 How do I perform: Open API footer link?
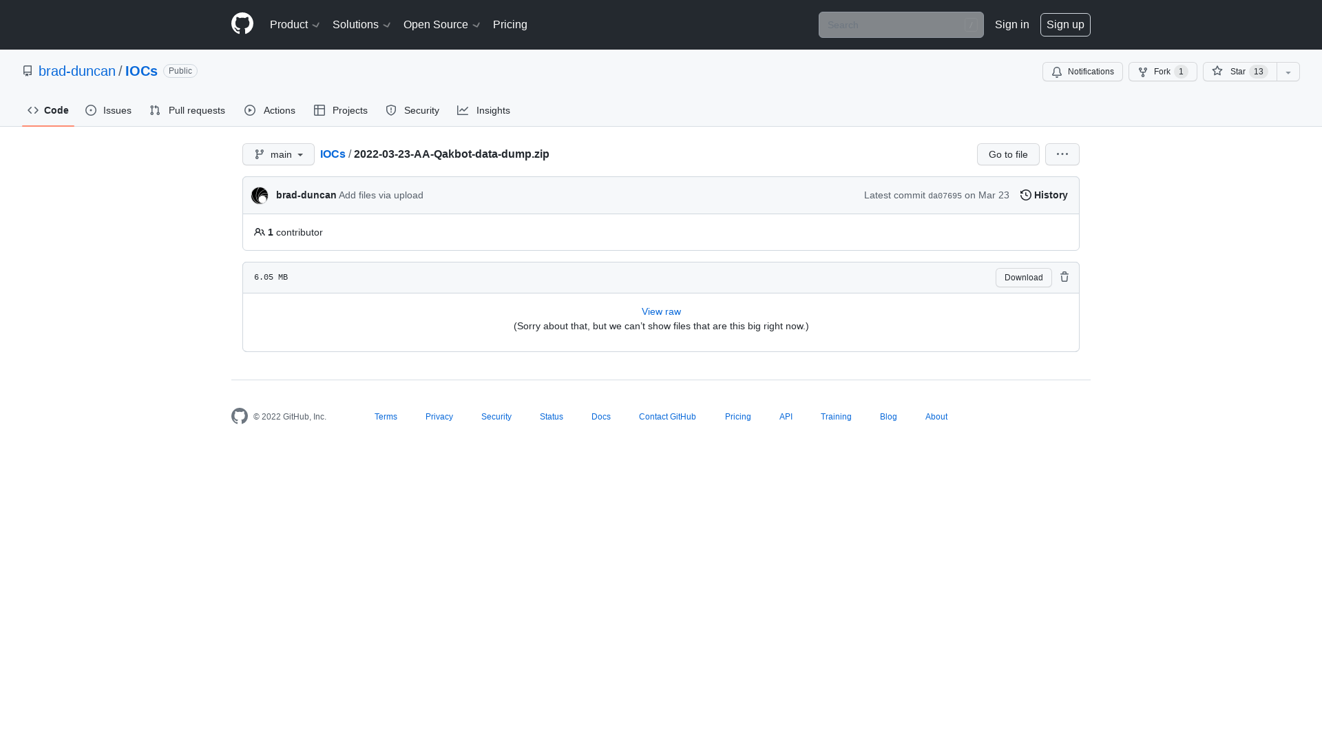tap(786, 417)
